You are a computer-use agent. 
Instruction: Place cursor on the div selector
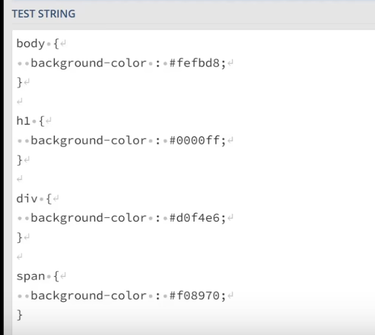(27, 198)
